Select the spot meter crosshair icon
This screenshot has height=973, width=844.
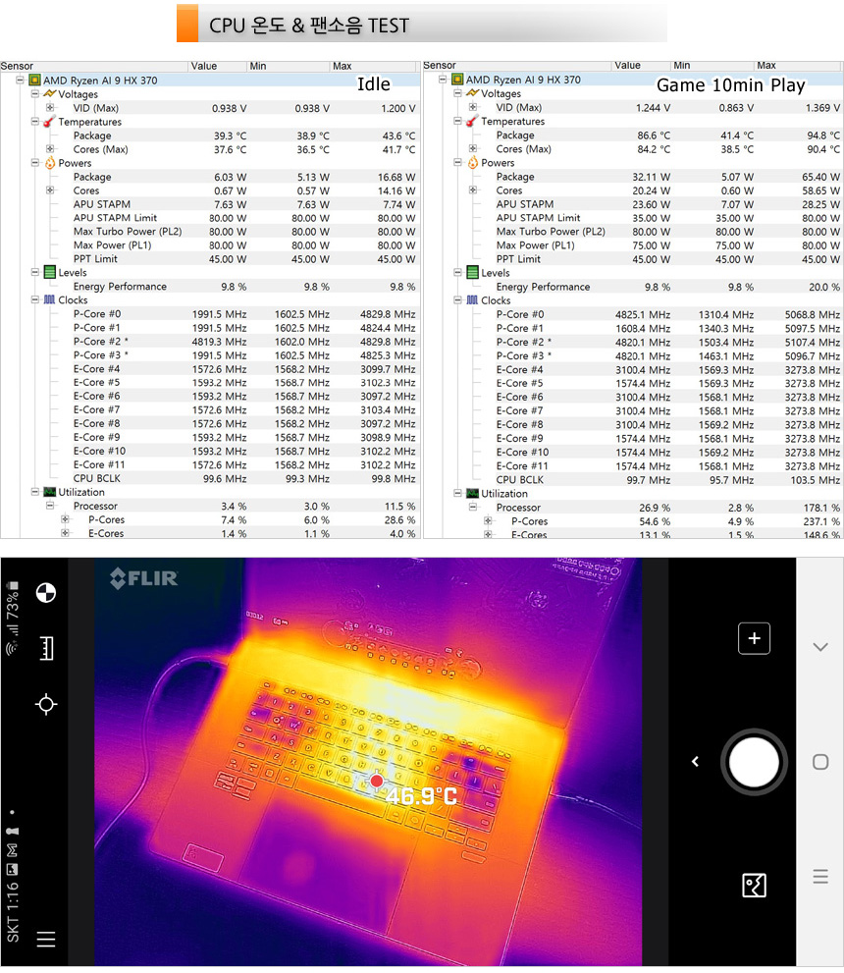tap(45, 704)
